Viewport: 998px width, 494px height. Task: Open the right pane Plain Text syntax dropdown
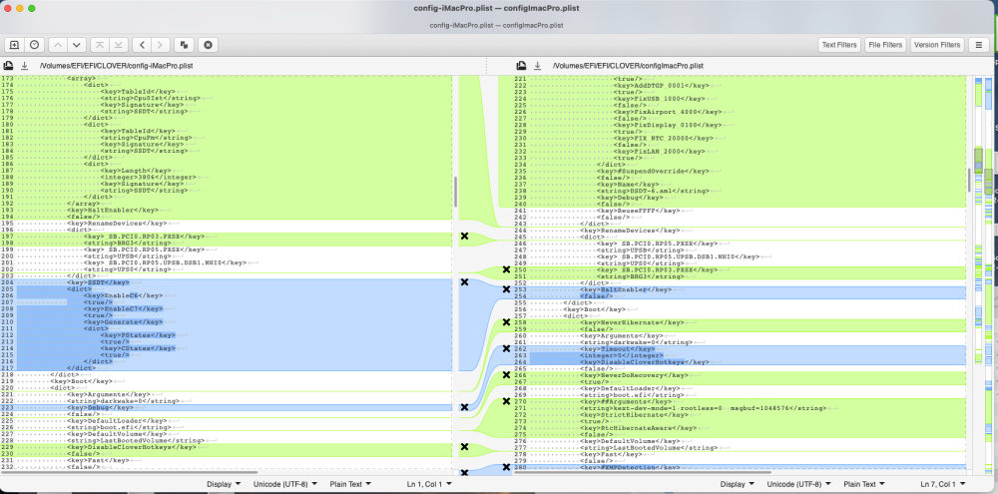[x=863, y=484]
